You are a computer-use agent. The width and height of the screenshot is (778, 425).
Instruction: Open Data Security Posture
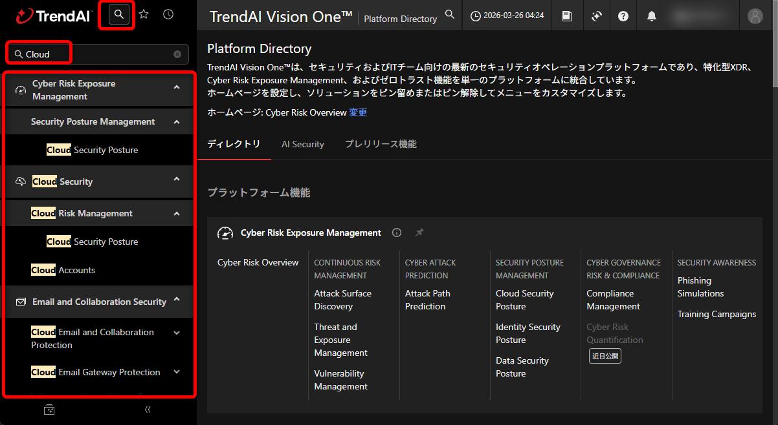522,367
